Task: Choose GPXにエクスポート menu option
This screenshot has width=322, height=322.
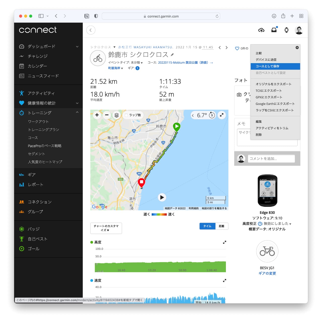Action: [x=269, y=97]
